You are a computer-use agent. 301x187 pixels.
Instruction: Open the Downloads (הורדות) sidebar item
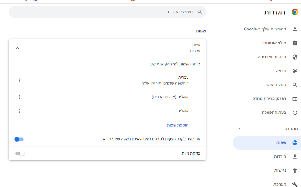coord(280,157)
